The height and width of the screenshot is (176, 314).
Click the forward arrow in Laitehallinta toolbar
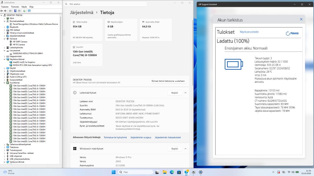5,11
